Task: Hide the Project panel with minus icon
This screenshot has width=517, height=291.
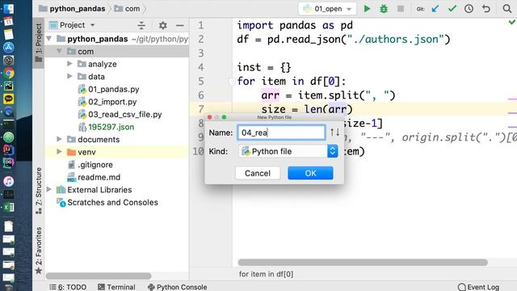Action: point(179,25)
